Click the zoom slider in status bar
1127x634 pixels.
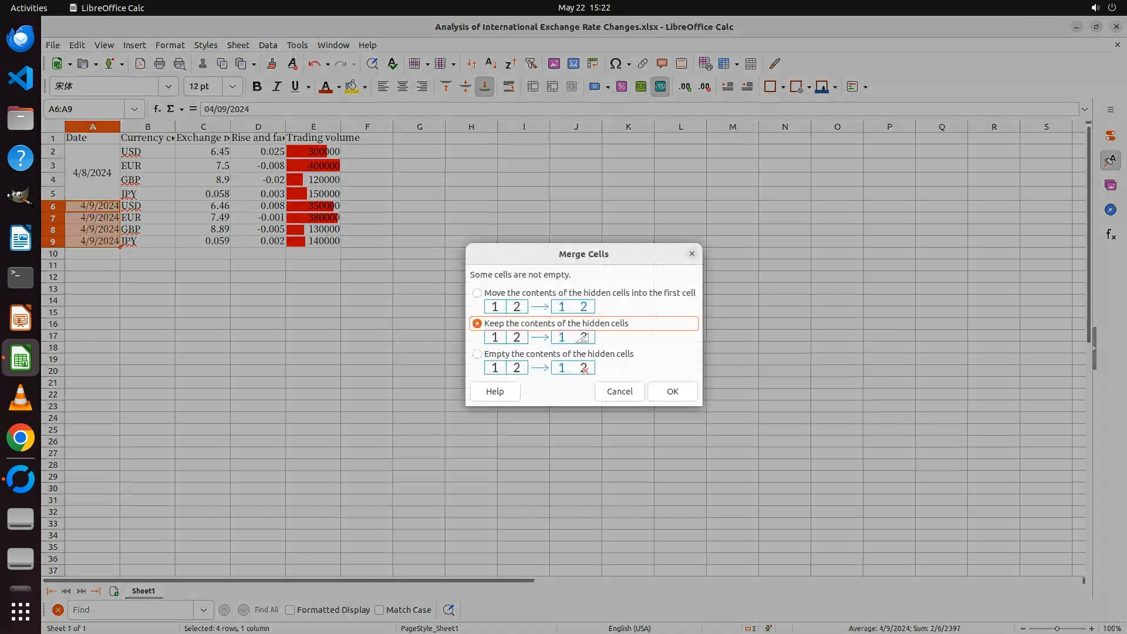click(1057, 629)
